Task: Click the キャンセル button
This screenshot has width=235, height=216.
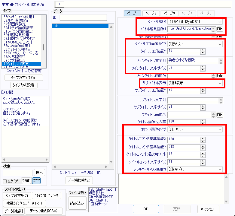Action: 208,209
